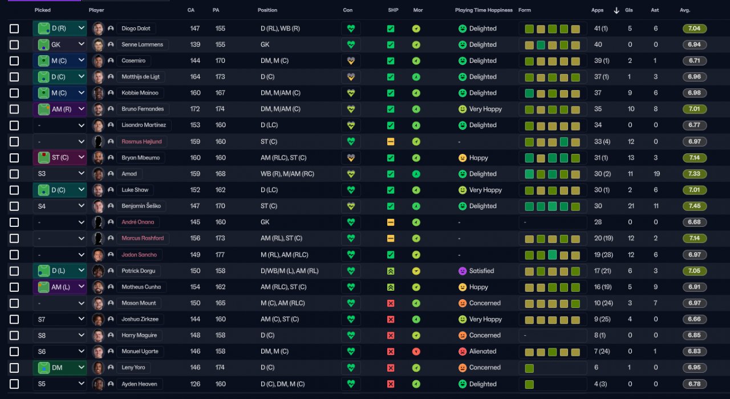Click Amad's 7.33 average rating badge

[695, 174]
